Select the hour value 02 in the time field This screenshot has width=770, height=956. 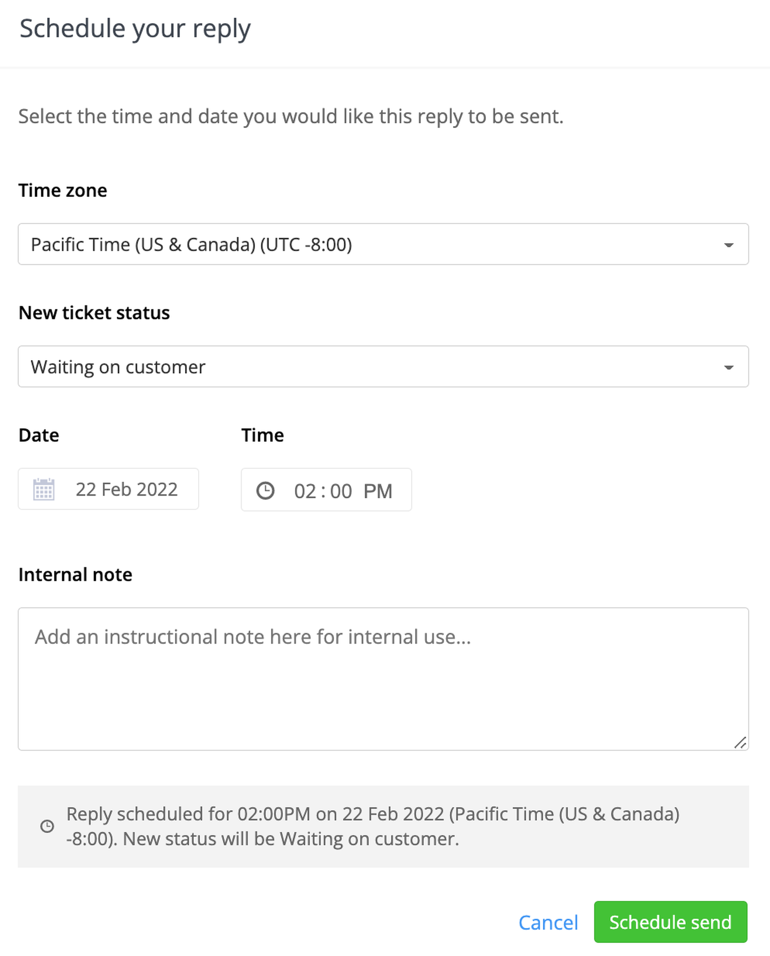click(x=305, y=491)
